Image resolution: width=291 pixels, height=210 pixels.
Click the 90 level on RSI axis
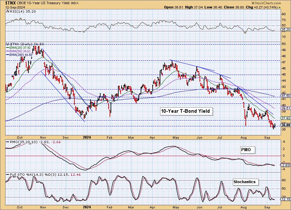point(284,14)
